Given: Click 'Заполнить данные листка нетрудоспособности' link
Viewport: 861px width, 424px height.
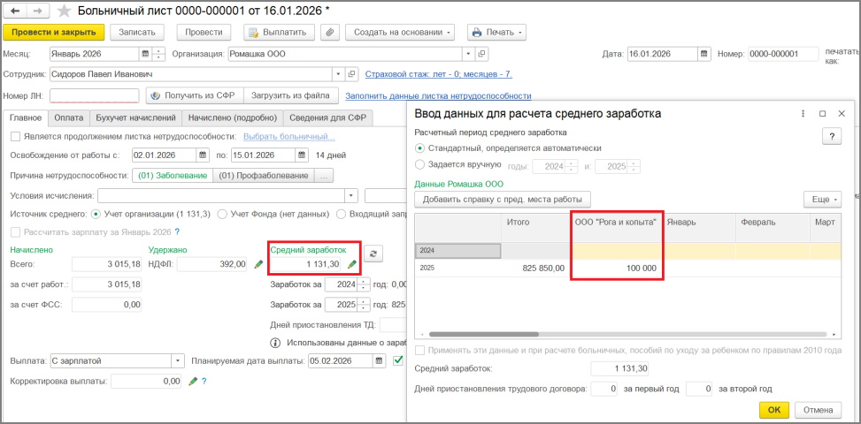Looking at the screenshot, I should point(437,95).
